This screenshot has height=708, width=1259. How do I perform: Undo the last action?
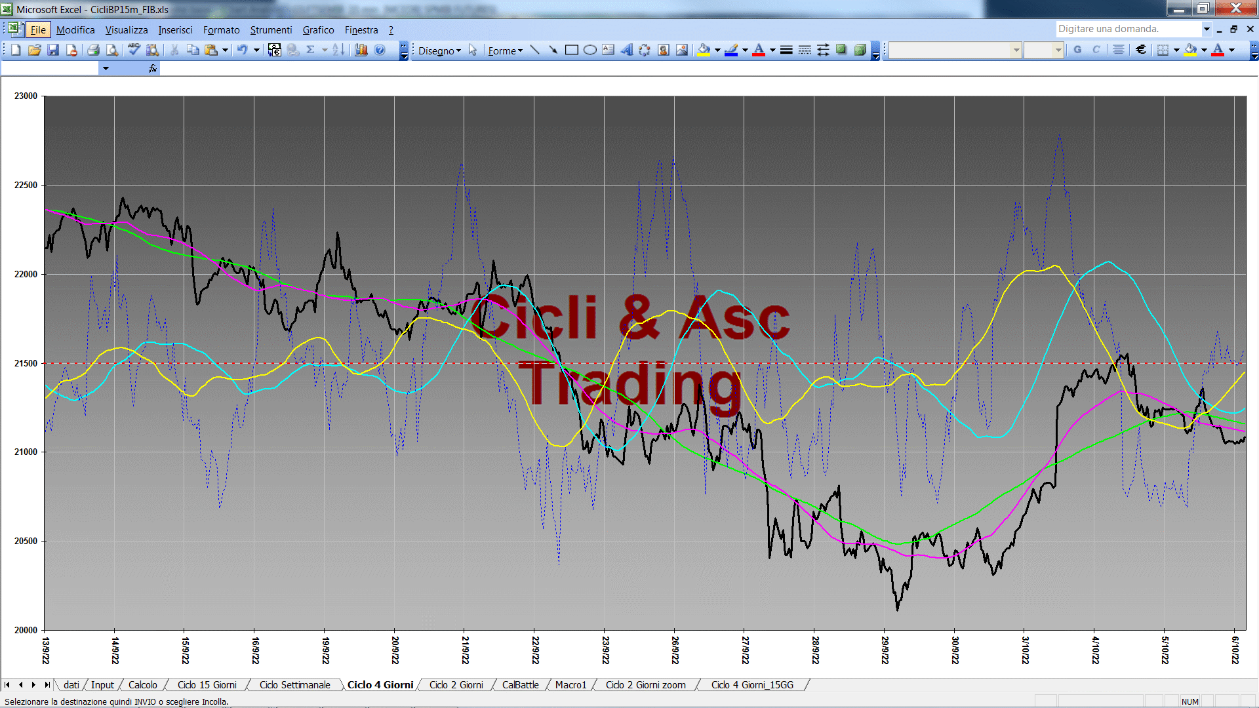pyautogui.click(x=242, y=50)
